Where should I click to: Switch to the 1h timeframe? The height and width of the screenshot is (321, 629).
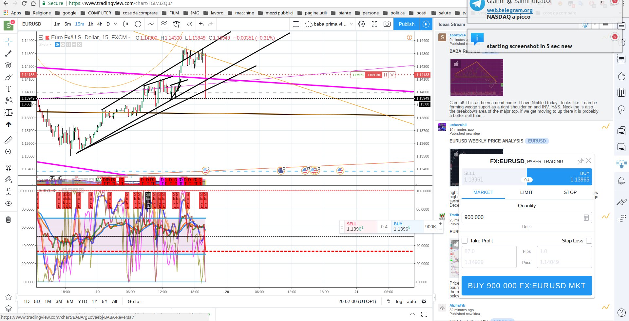(91, 24)
